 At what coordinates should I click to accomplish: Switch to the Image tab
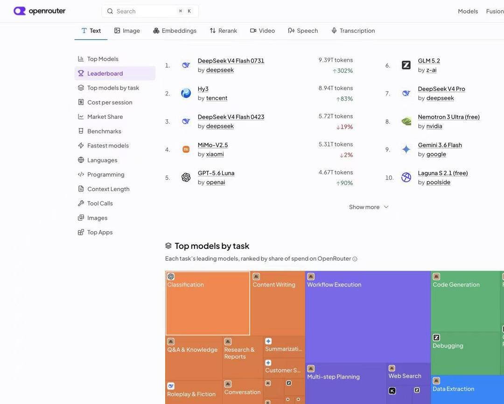click(x=127, y=31)
